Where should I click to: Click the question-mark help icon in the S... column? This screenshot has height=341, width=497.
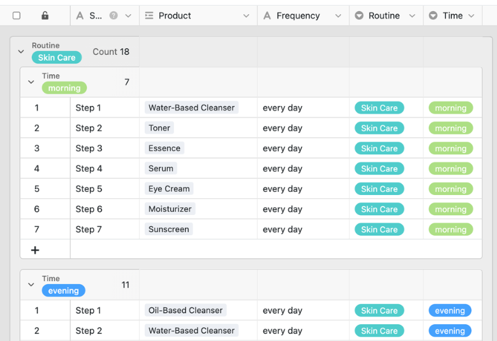113,15
